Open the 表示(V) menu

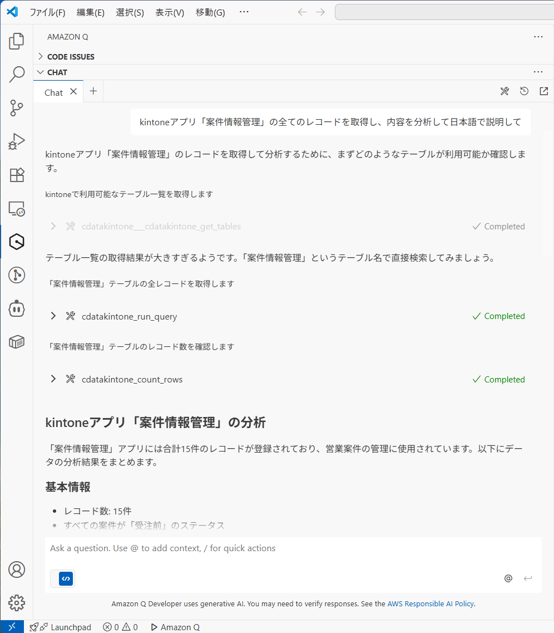point(170,12)
